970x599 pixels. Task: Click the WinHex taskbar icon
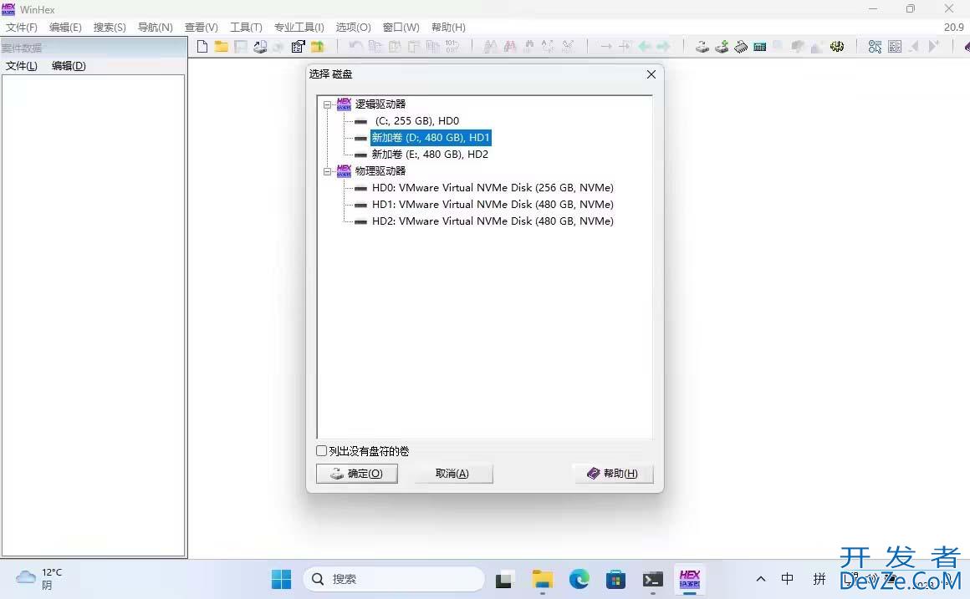tap(690, 579)
